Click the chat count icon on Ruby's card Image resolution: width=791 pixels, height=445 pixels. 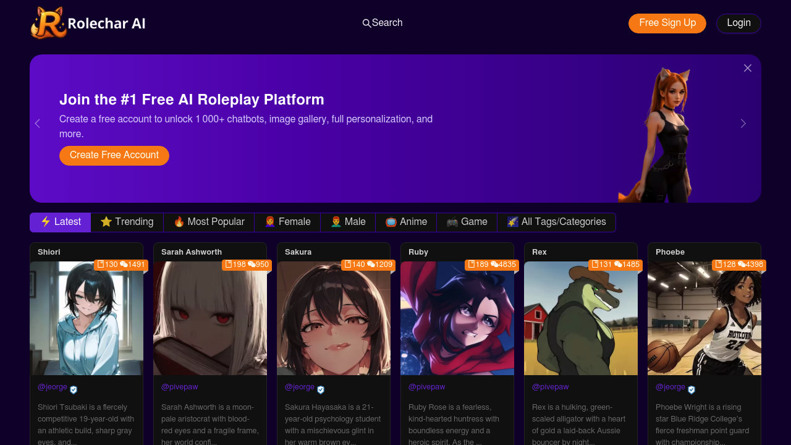point(494,265)
